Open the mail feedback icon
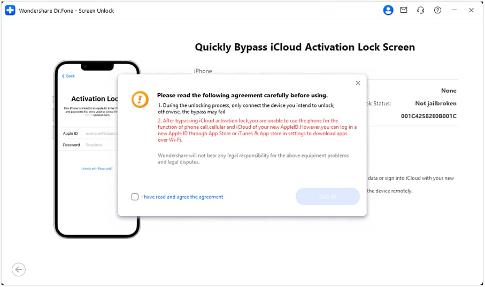 [x=403, y=10]
